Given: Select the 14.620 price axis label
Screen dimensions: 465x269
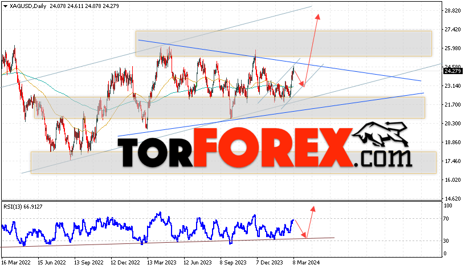Looking at the screenshot, I should click(x=453, y=199).
